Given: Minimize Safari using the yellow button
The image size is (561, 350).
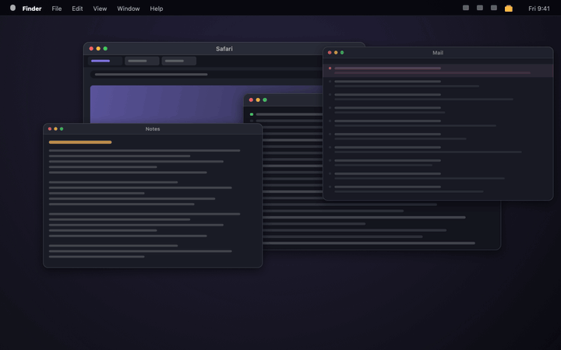Looking at the screenshot, I should click(x=98, y=48).
